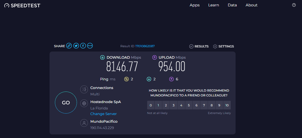Click the Speedtest logo
302x138 pixels.
tap(22, 5)
